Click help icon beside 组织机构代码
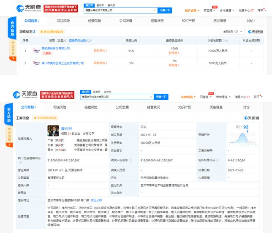 218,160
